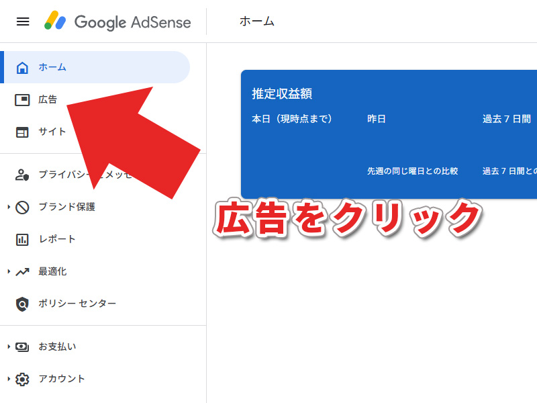This screenshot has width=537, height=403.
Task: Expand the 最適化 submenu arrow
Action: click(9, 271)
